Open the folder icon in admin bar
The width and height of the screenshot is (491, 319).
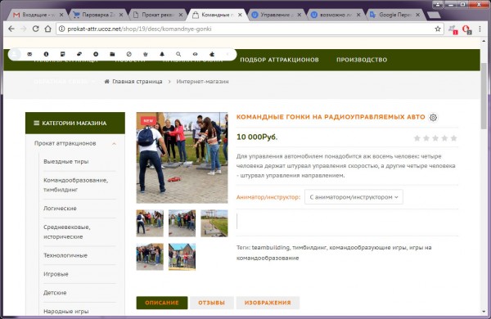click(x=112, y=54)
